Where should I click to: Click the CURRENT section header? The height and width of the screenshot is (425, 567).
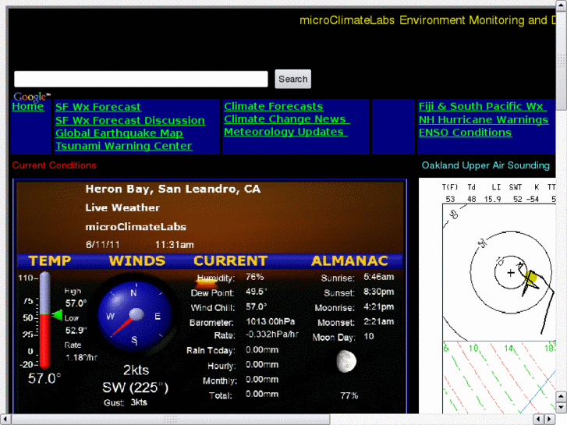[x=230, y=260]
